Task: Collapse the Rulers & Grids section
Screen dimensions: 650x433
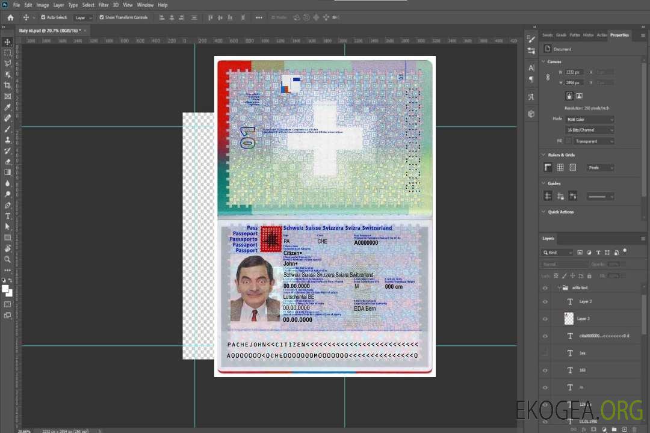Action: 543,155
